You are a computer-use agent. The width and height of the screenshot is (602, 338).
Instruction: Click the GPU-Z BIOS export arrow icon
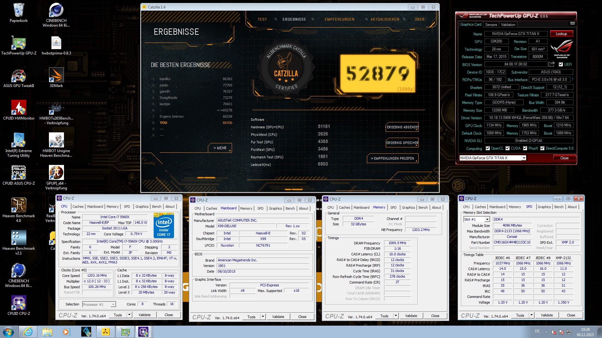[552, 64]
